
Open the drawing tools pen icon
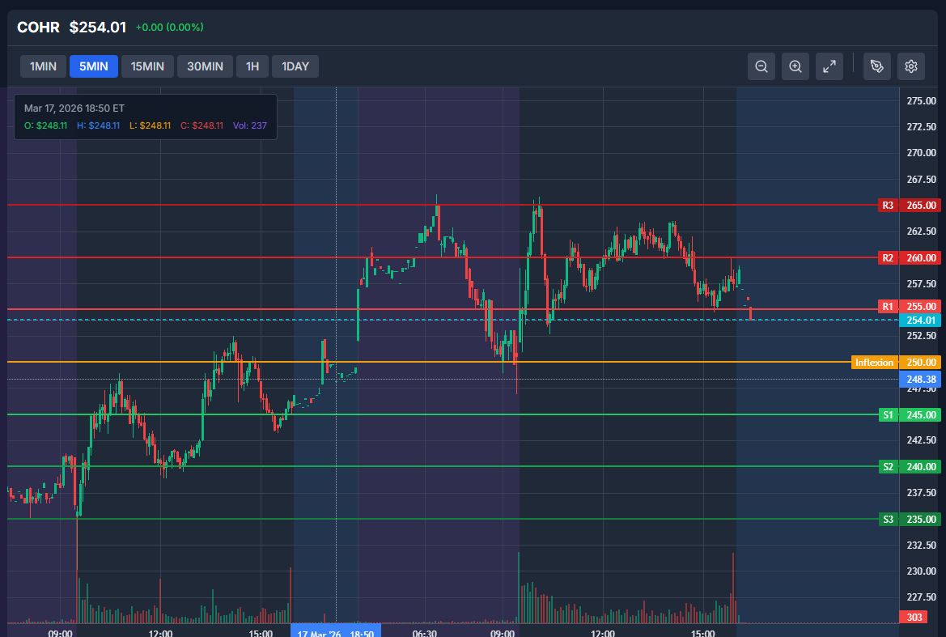[x=876, y=66]
